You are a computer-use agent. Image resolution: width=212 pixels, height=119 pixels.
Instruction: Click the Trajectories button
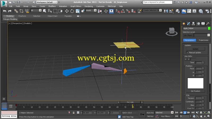pyautogui.click(x=203, y=40)
